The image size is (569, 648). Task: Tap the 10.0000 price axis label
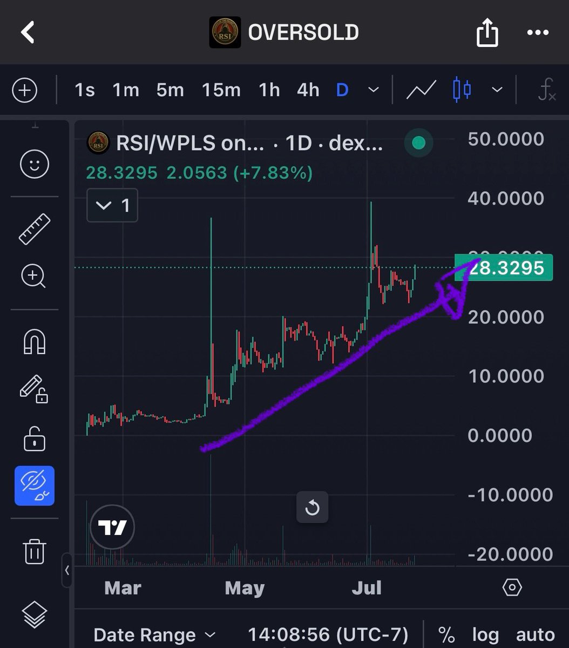[506, 376]
